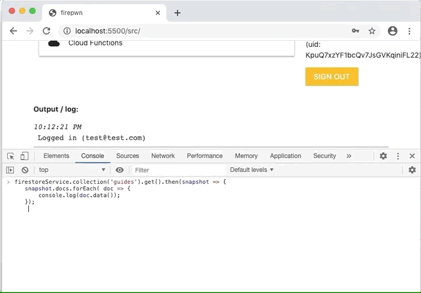Activate the DevTools inspect element picker

click(11, 156)
